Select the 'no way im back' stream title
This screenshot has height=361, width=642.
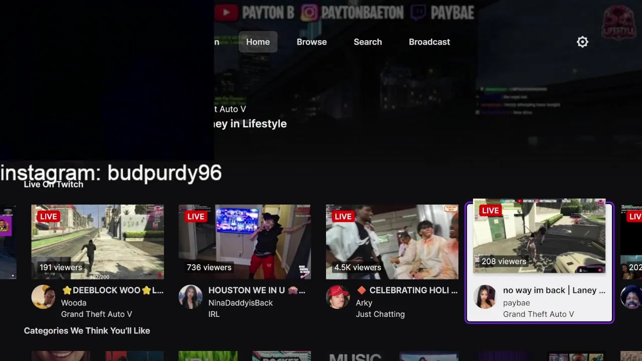pos(554,290)
